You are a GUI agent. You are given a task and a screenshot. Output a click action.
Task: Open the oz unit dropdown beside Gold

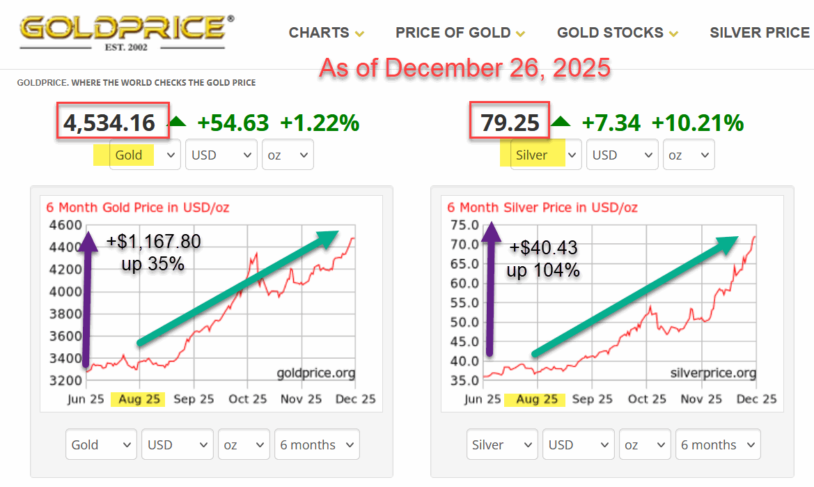click(x=287, y=155)
